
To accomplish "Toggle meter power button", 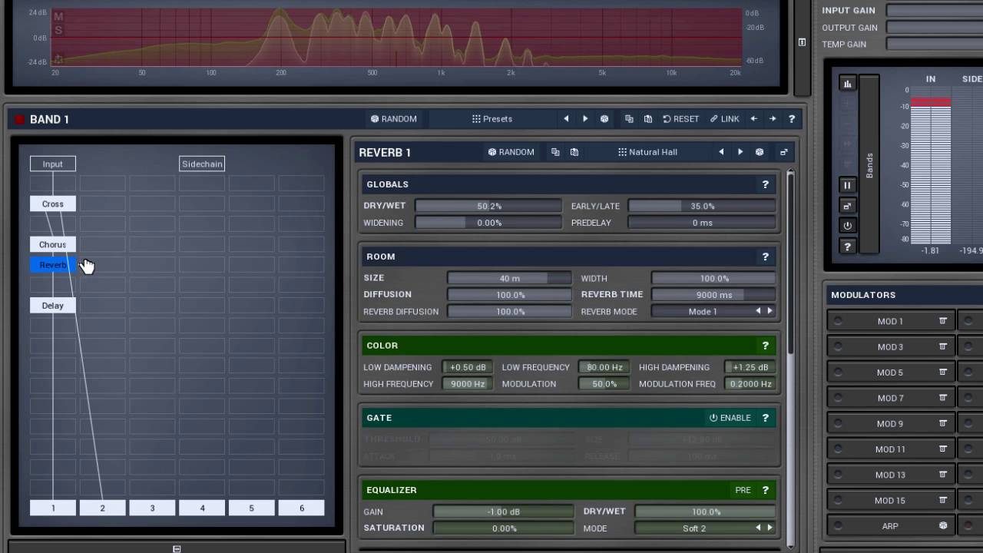I will pyautogui.click(x=848, y=226).
